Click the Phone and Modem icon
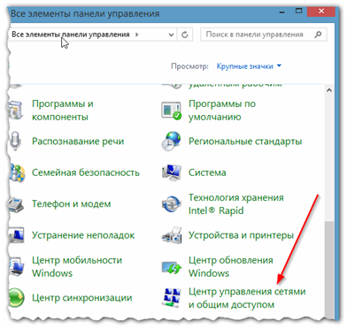Screen dimensions: 347x329 (x=16, y=204)
